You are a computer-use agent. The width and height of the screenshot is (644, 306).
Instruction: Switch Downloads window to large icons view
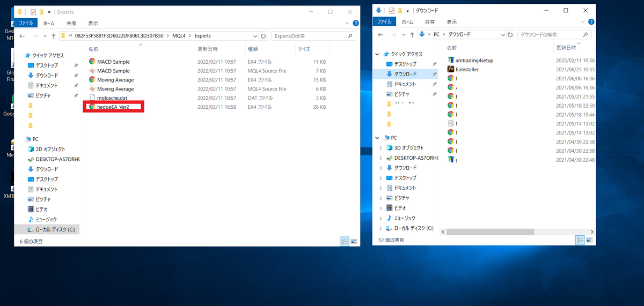click(x=589, y=240)
